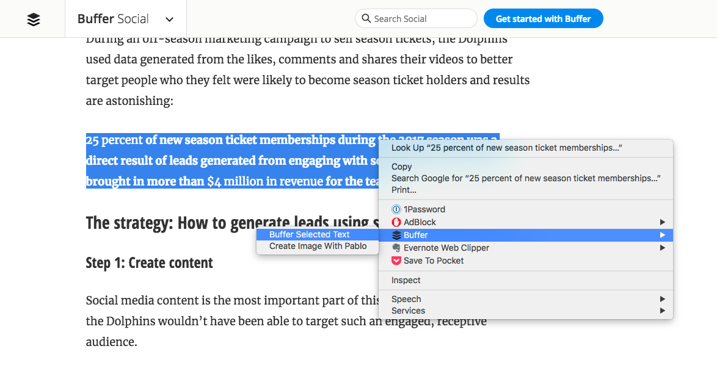Viewport: 717px width, 368px height.
Task: Select Inspect from the context menu
Action: (406, 280)
